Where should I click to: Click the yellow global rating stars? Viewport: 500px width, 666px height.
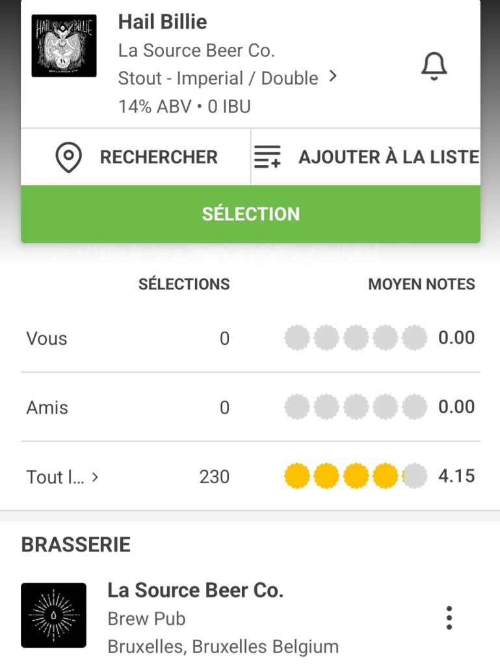point(356,477)
